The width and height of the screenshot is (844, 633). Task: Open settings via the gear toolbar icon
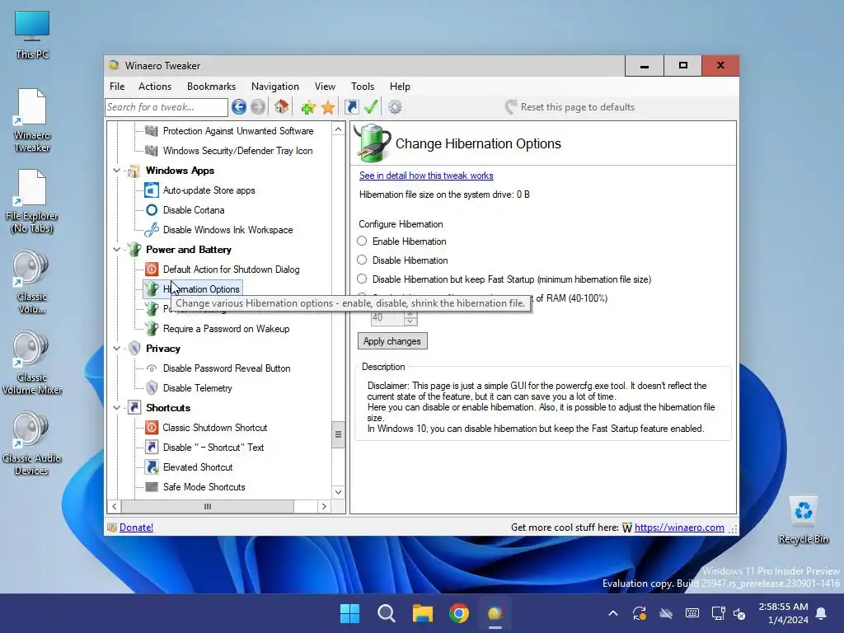pyautogui.click(x=395, y=107)
